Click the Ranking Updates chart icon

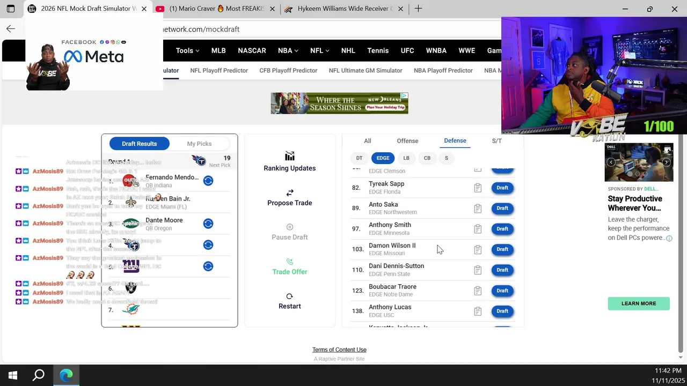290,156
